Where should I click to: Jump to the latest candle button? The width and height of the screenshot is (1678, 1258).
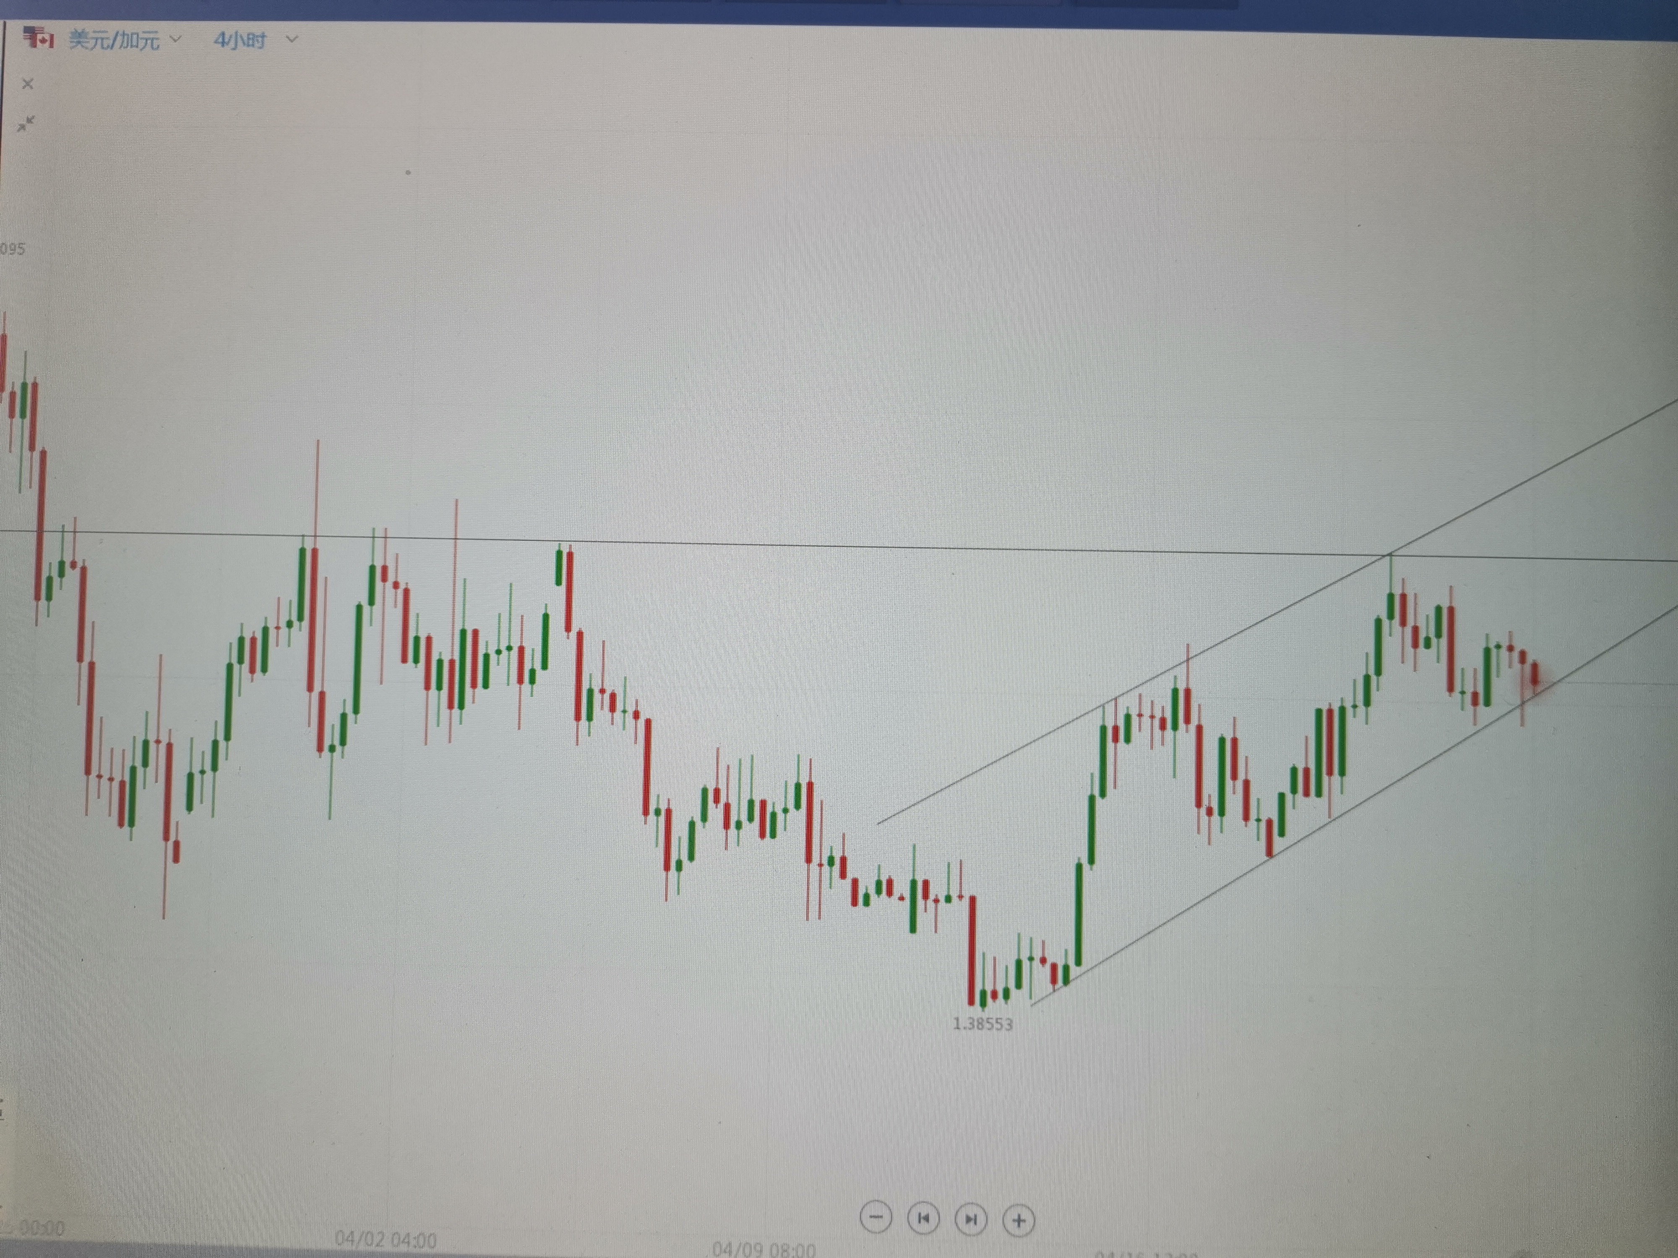[971, 1219]
